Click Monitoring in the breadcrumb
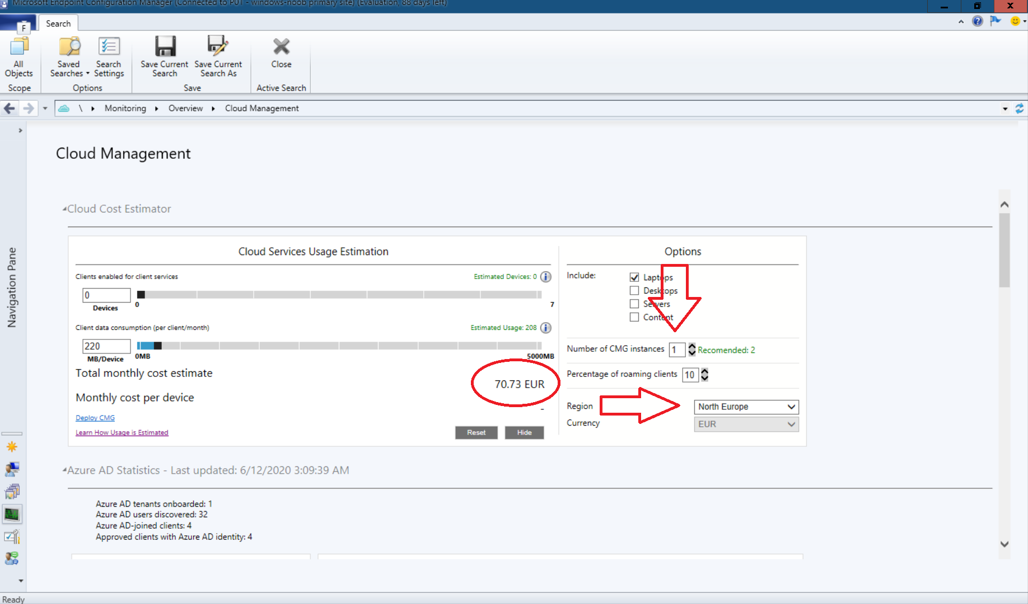 point(125,108)
